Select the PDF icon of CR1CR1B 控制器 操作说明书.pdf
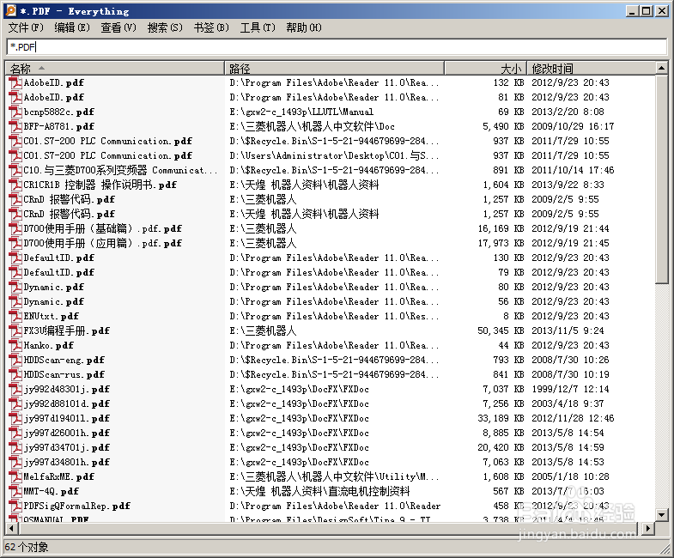674x558 pixels. pos(15,185)
